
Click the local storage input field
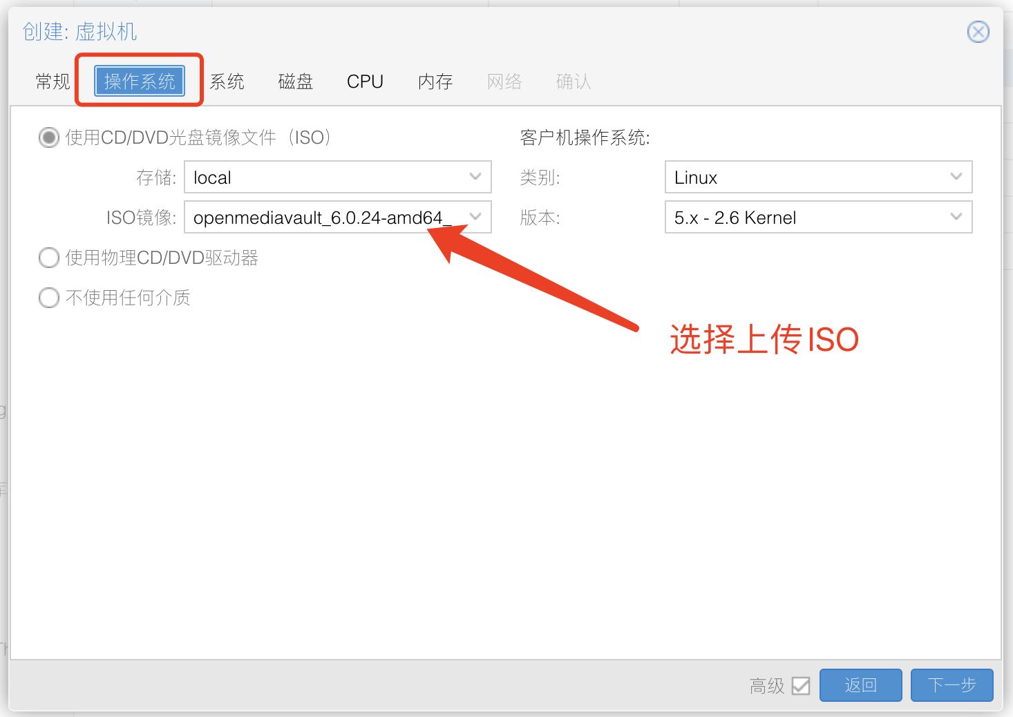coord(325,178)
